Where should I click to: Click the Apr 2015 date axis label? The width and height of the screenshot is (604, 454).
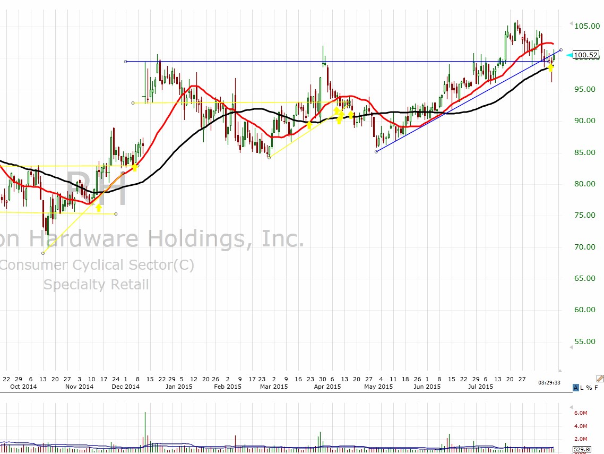pyautogui.click(x=327, y=387)
